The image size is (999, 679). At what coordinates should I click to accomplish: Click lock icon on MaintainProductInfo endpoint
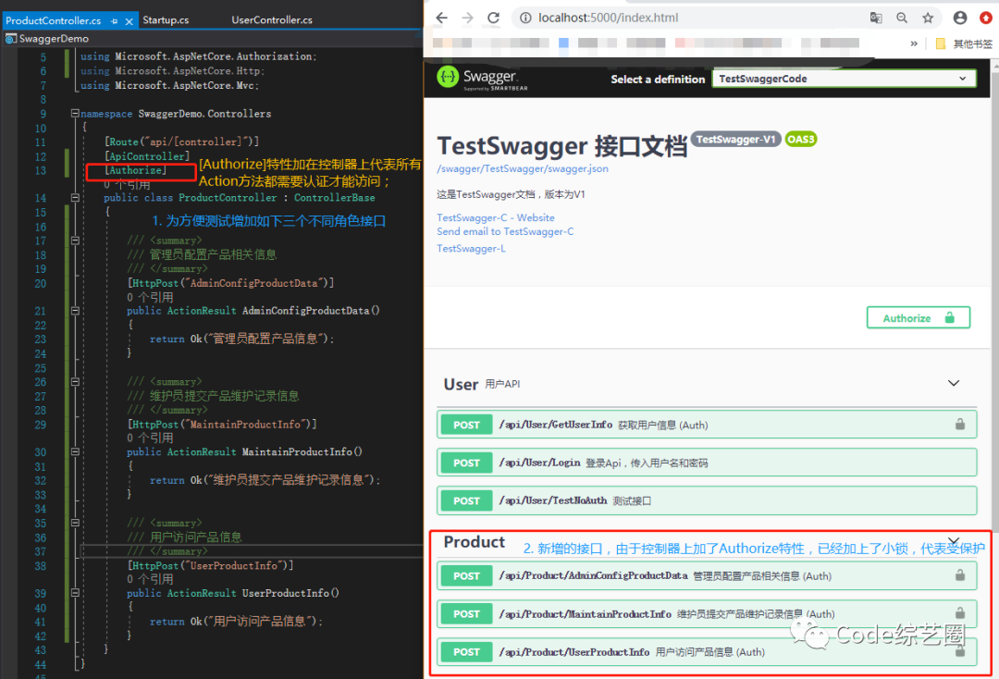click(959, 612)
